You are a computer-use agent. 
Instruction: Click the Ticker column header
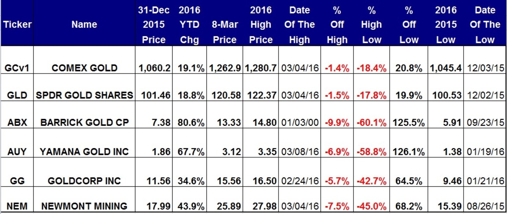coord(17,24)
